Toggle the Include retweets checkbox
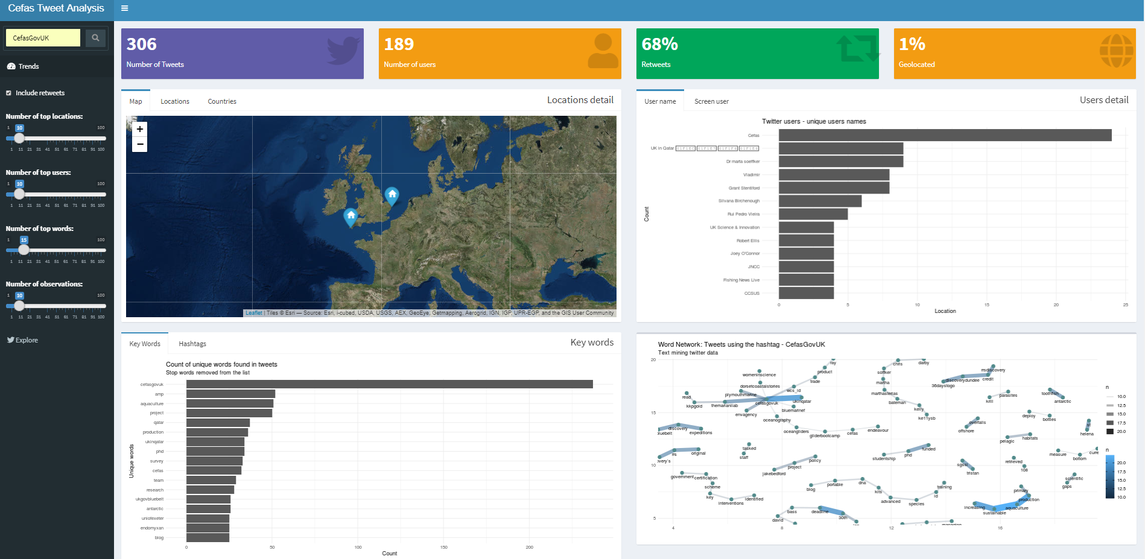 (x=9, y=93)
